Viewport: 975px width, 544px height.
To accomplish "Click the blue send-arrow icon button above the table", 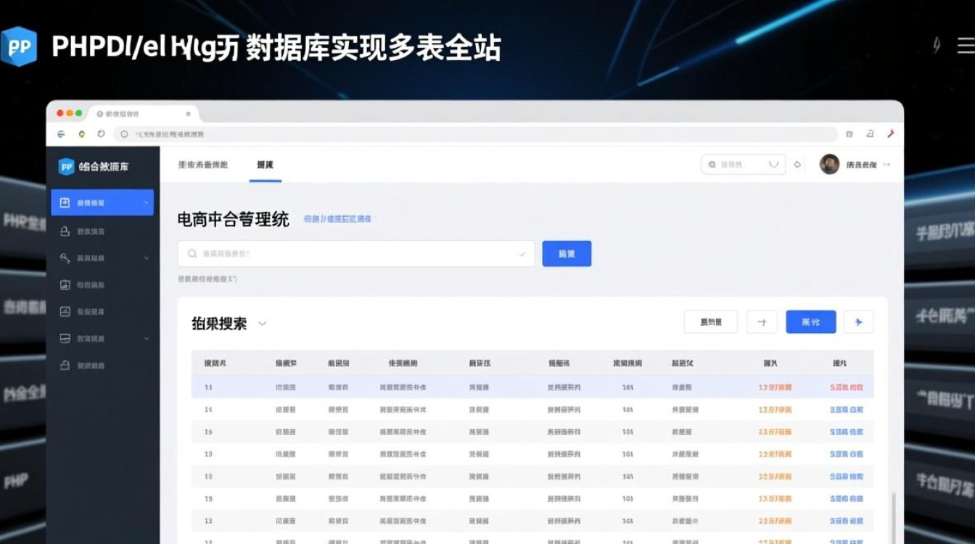I will (x=859, y=321).
